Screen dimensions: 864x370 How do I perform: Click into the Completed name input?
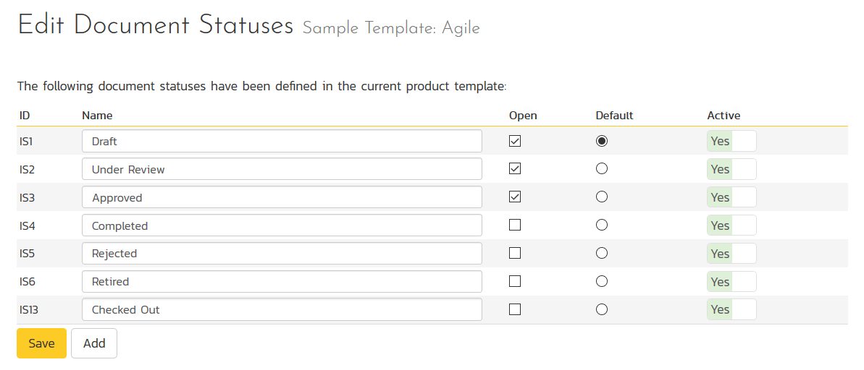[282, 225]
